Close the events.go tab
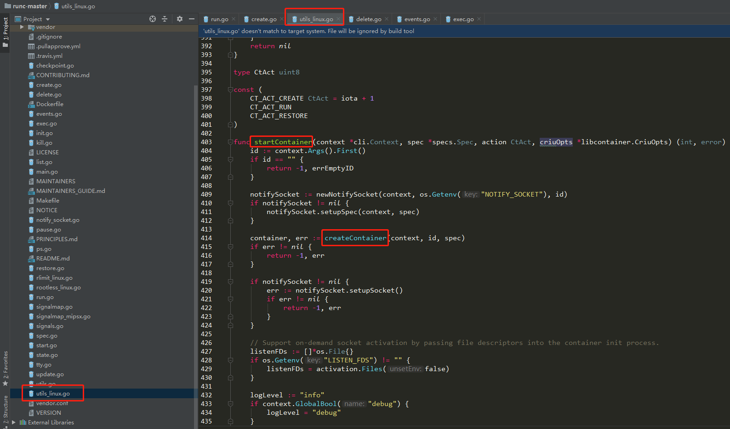 [435, 19]
